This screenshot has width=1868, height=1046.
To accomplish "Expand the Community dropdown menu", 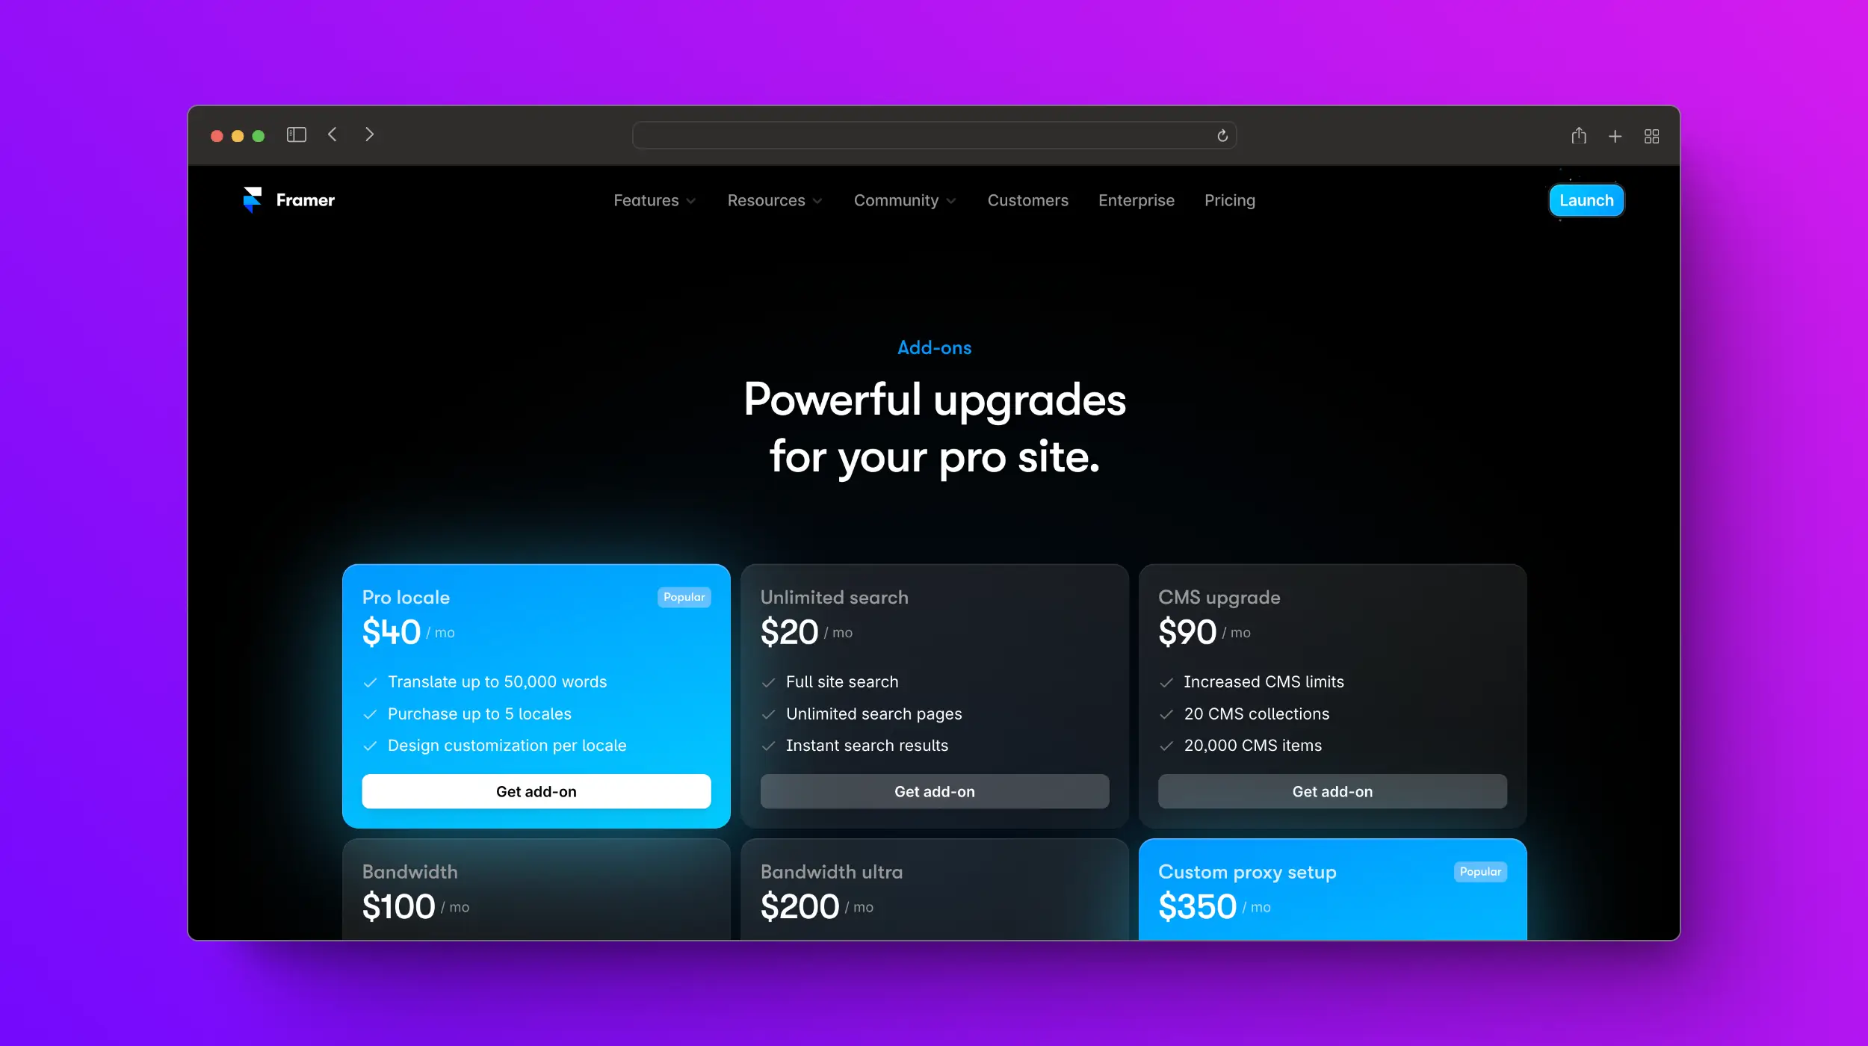I will click(905, 199).
